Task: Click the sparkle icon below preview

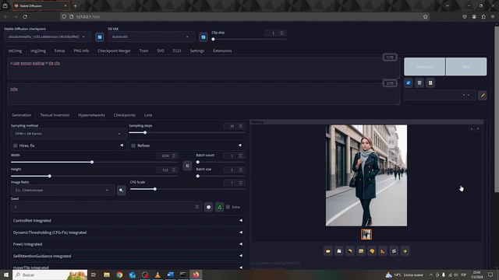Action: click(x=405, y=251)
